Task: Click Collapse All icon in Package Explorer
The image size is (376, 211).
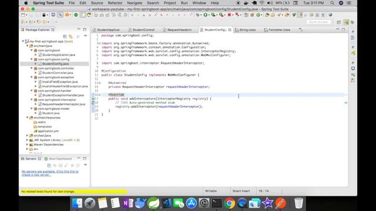Action: click(x=65, y=36)
